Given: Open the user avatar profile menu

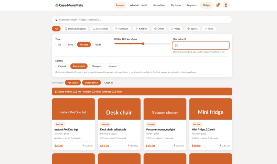Looking at the screenshot, I should [x=225, y=5].
